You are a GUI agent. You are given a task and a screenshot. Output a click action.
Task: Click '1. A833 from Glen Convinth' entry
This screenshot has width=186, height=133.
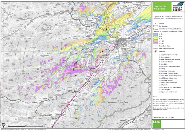pos(168,55)
